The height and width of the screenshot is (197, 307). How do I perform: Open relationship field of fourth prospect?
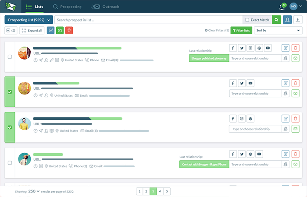click(x=255, y=164)
